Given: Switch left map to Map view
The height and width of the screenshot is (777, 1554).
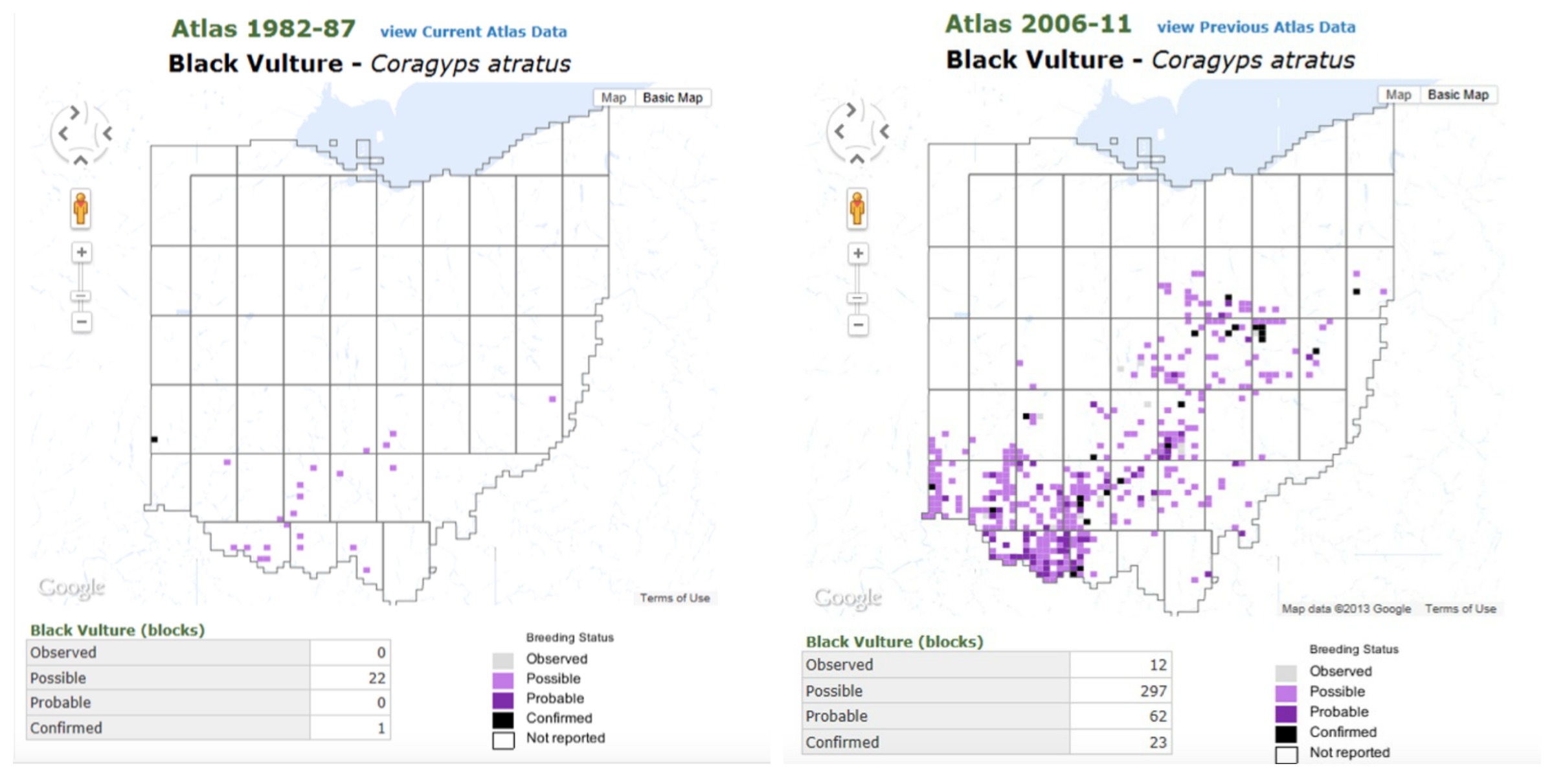Looking at the screenshot, I should 613,98.
